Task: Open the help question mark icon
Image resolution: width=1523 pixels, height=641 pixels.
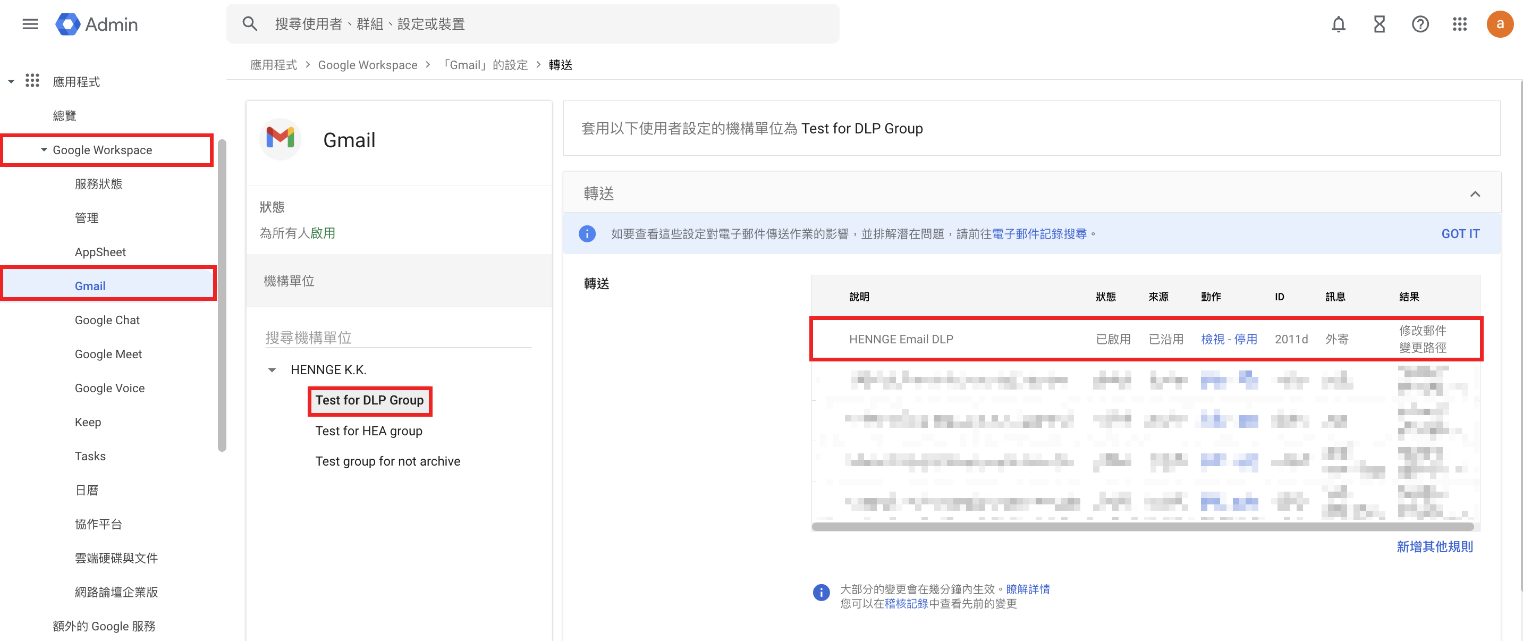Action: click(x=1420, y=24)
